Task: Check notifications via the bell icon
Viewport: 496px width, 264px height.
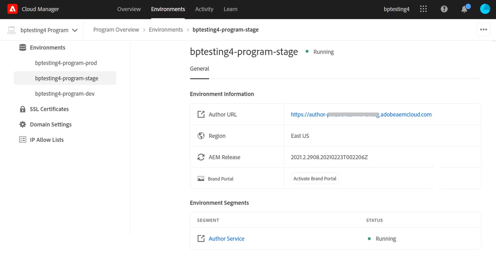Action: pos(463,9)
